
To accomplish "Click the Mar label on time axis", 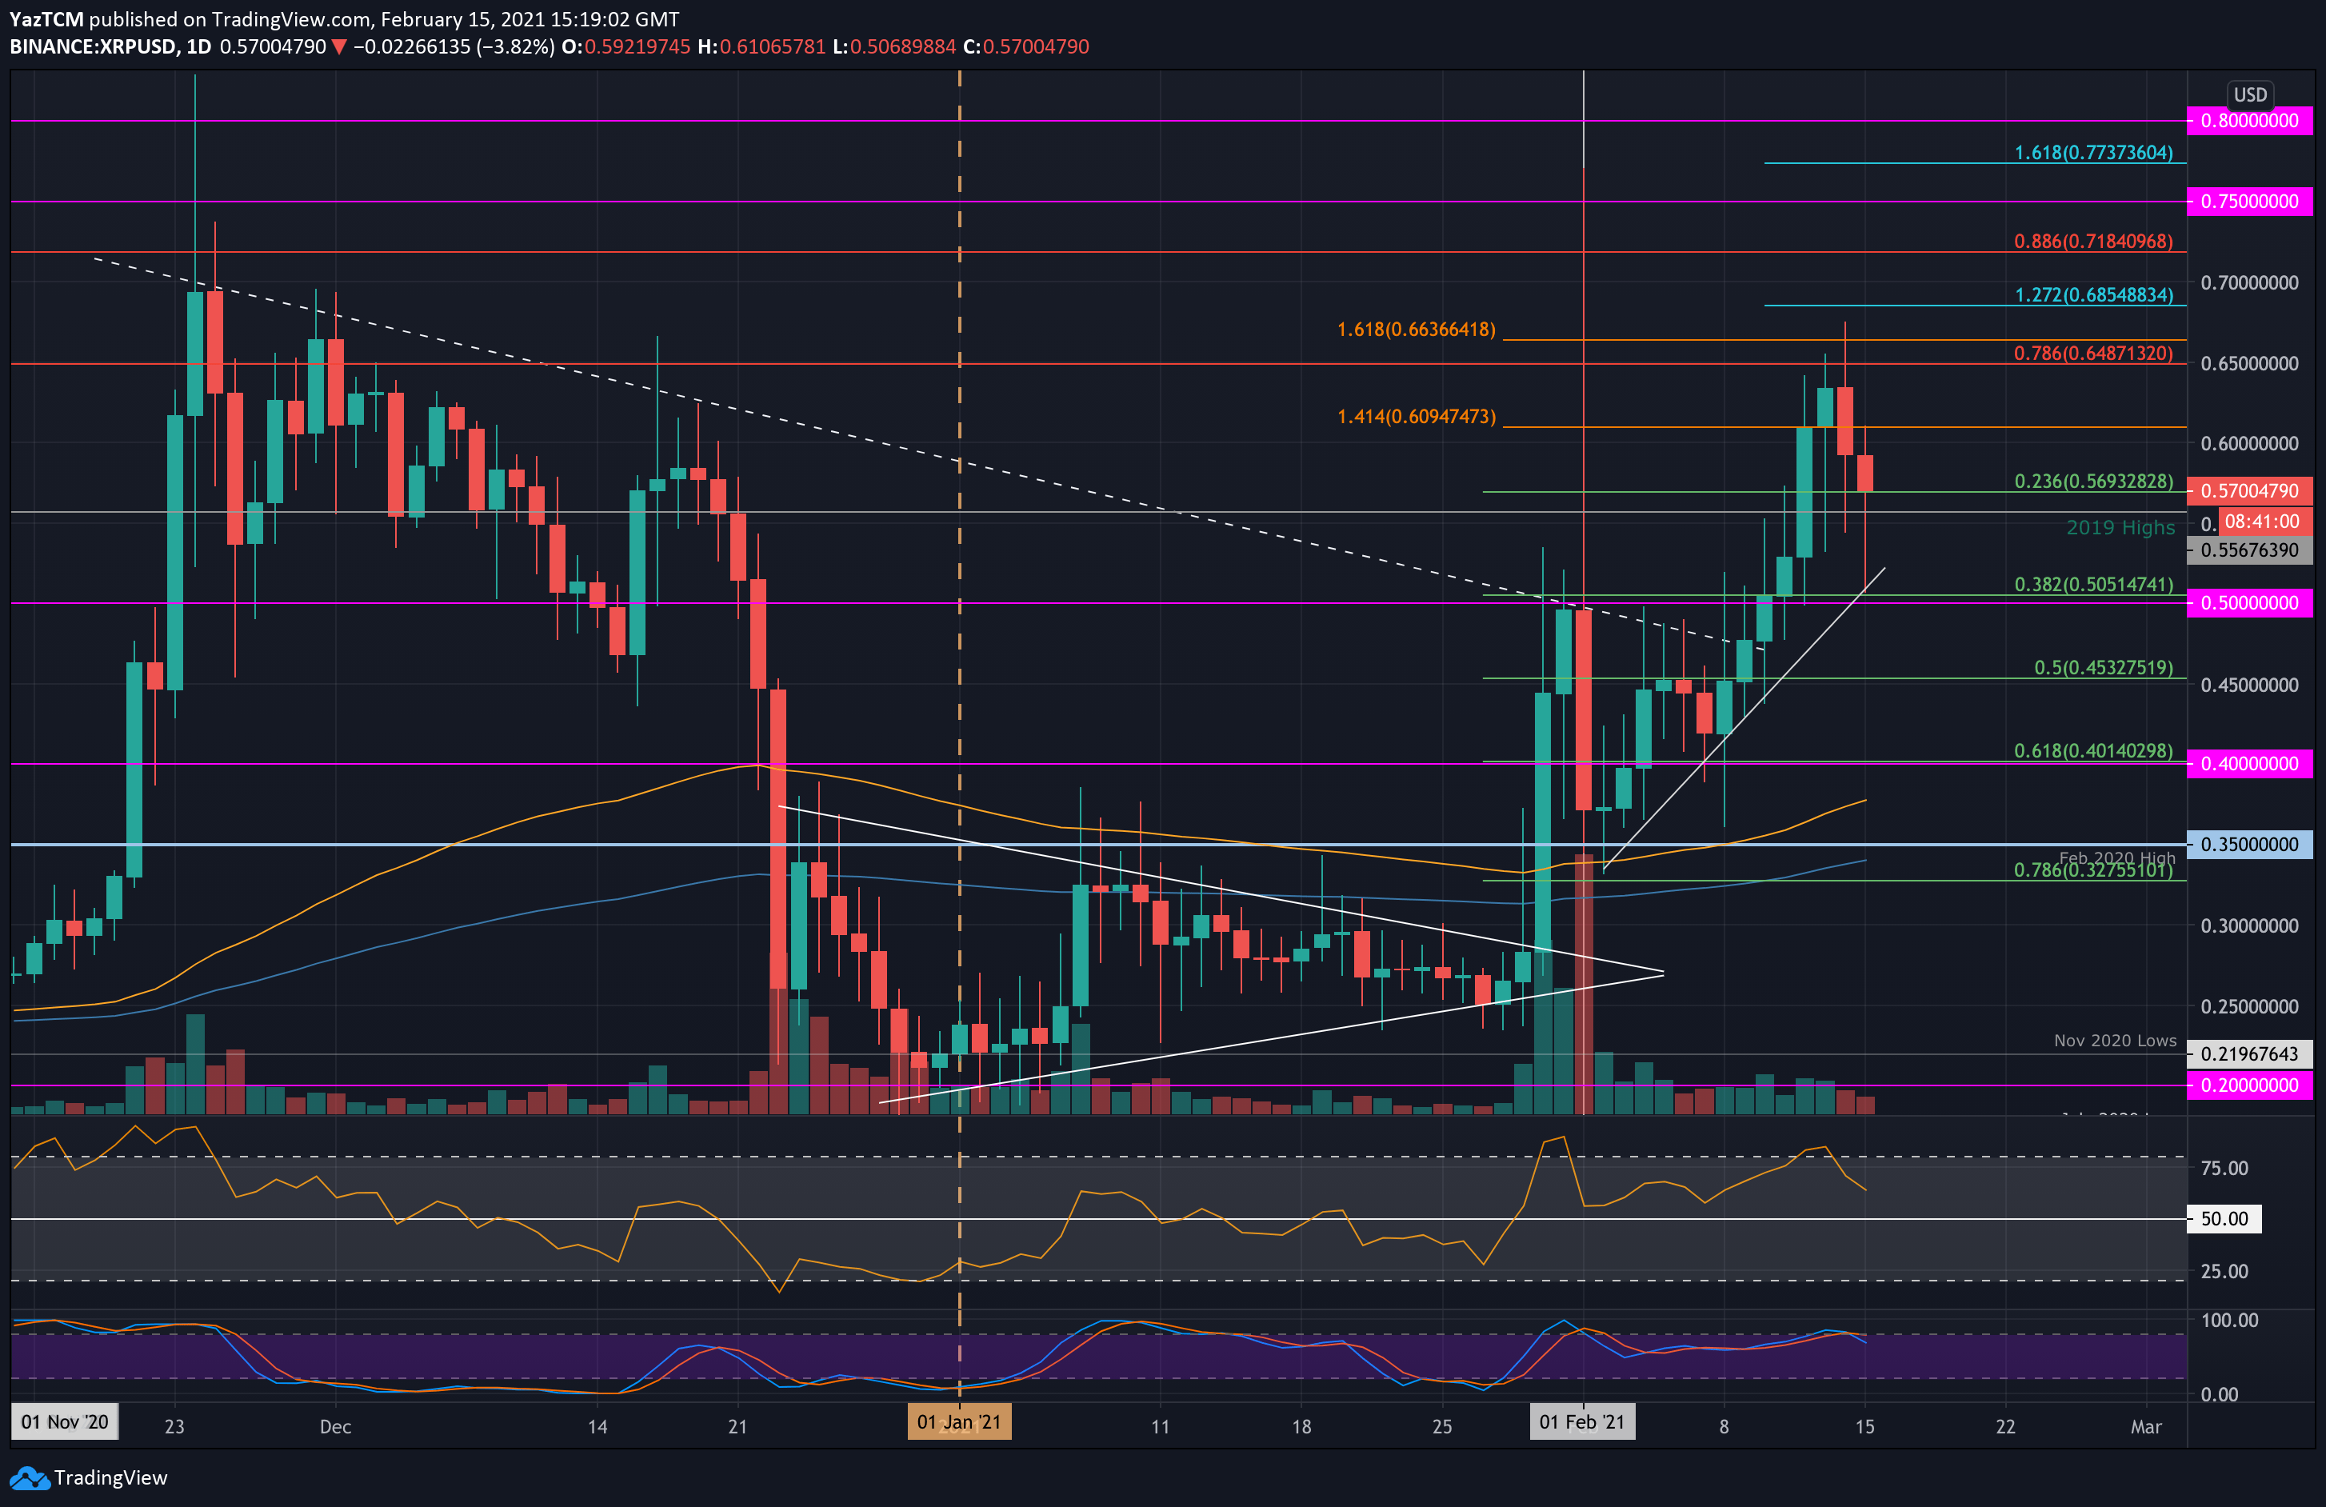I will point(2145,1427).
